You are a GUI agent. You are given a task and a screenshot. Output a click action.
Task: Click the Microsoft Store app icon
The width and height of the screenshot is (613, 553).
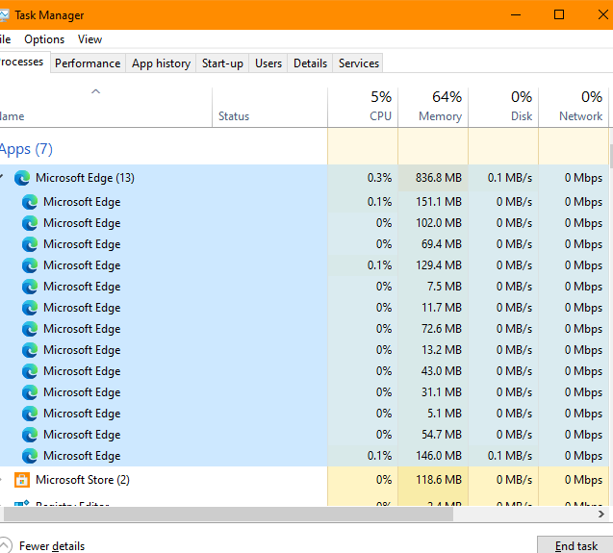tap(22, 480)
